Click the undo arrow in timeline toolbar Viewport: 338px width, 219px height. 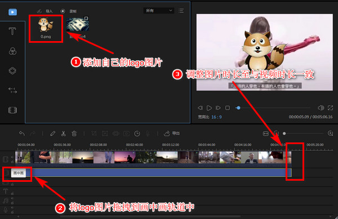(22, 133)
